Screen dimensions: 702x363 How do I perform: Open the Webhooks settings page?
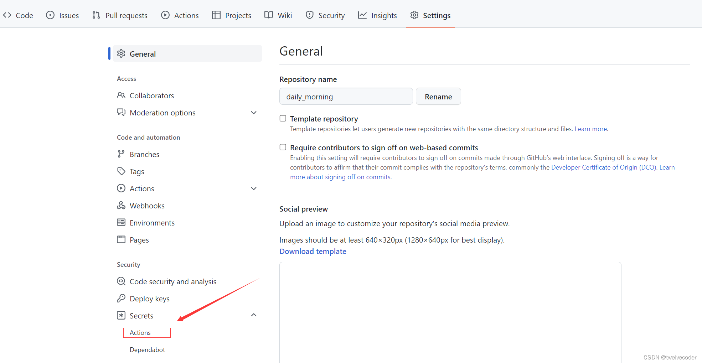coord(147,206)
